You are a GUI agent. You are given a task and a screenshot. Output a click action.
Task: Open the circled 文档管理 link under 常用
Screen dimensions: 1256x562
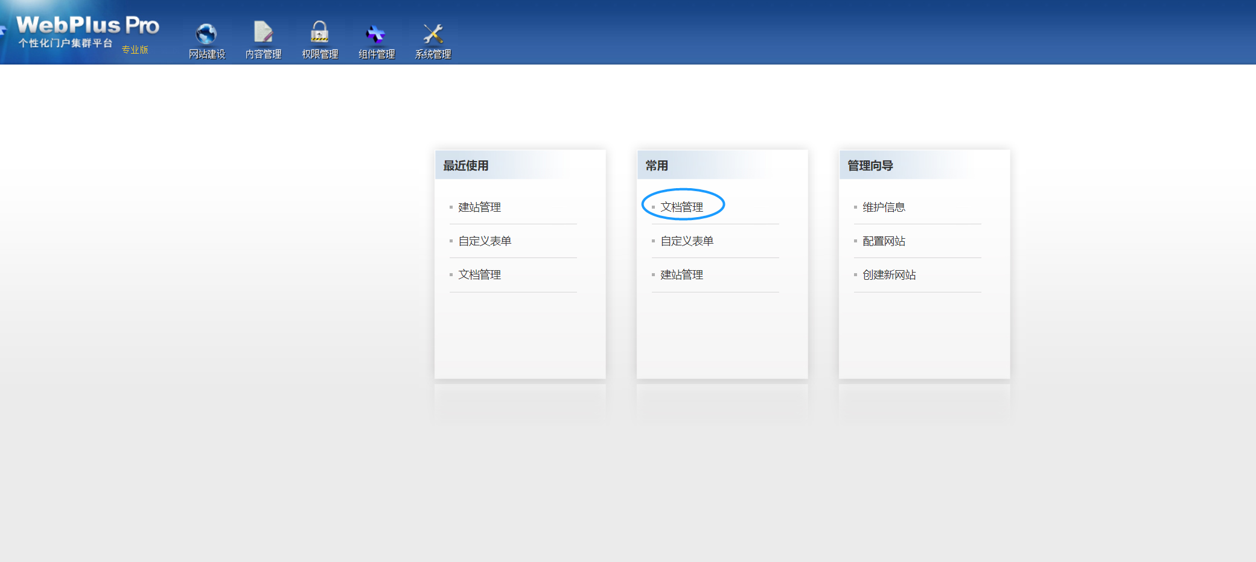[x=681, y=207]
